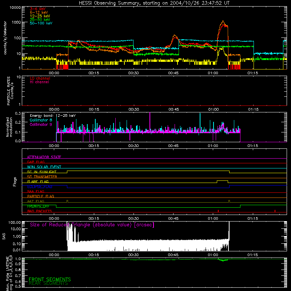Select the 6-12 keV legend label

click(x=39, y=12)
